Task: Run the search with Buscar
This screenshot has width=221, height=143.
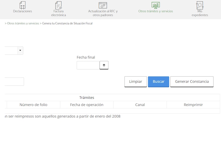Action: click(x=159, y=82)
